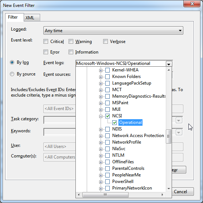Select the PeopleNearMe tree item label
203x203 pixels.
(126, 175)
